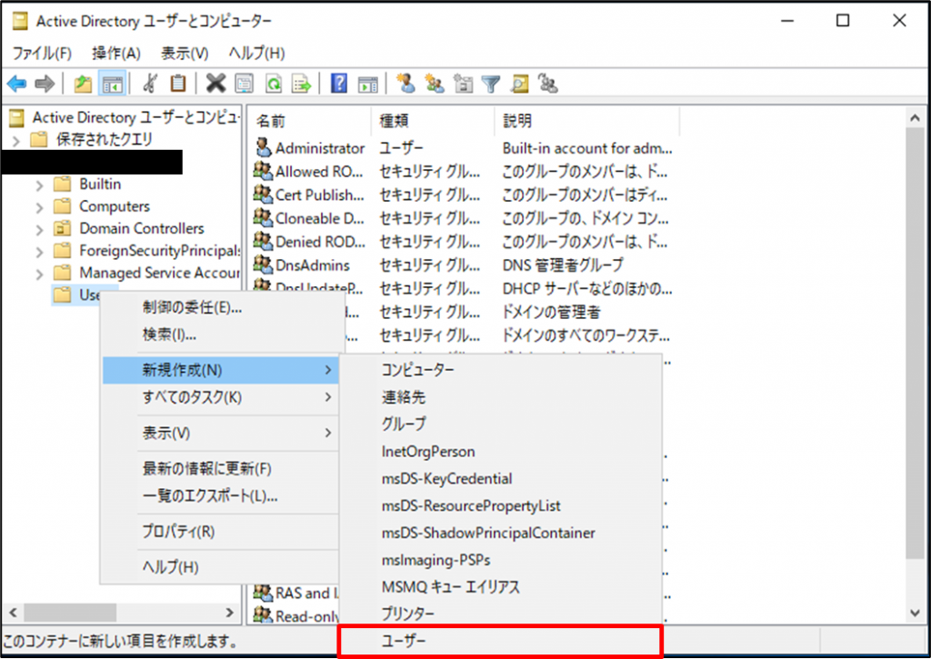Select ヘルプ(H) in the context menu

coord(220,567)
